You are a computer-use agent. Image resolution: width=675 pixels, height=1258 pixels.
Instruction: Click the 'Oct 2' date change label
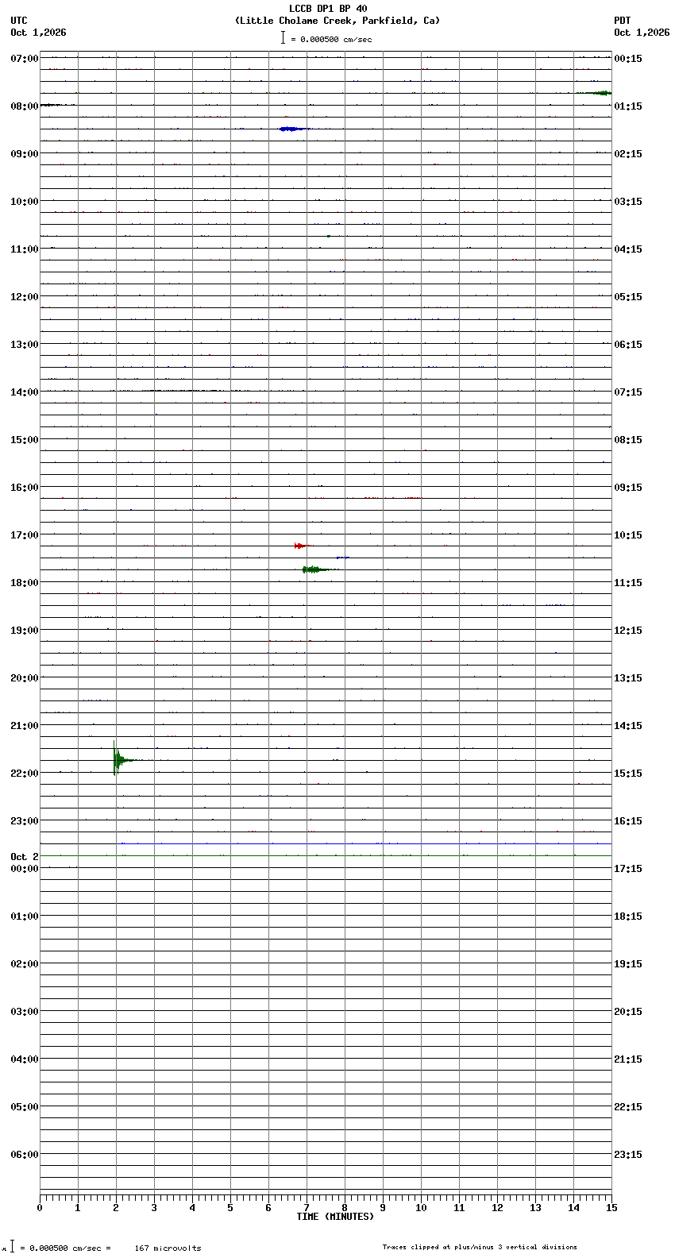click(25, 857)
